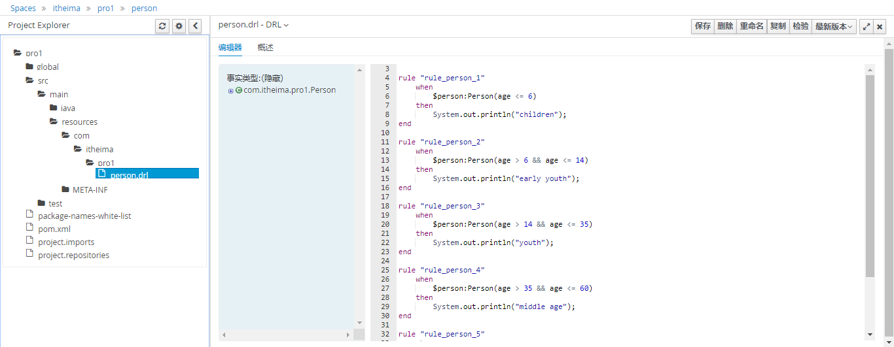
Task: Click the expand editor fullscreen icon
Action: click(x=867, y=27)
